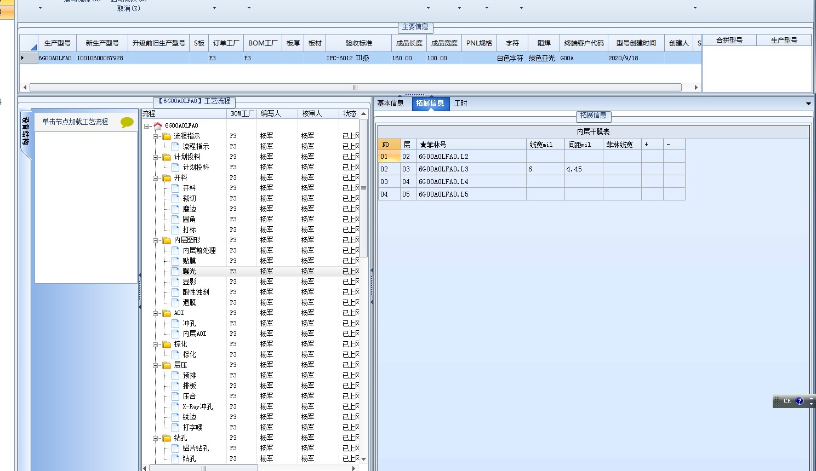Image resolution: width=816 pixels, height=471 pixels.
Task: Collapse the 内层图形 folder node
Action: click(x=156, y=240)
